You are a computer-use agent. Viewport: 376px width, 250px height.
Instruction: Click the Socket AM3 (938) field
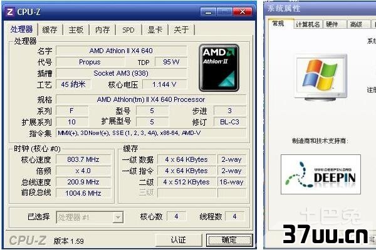122,73
